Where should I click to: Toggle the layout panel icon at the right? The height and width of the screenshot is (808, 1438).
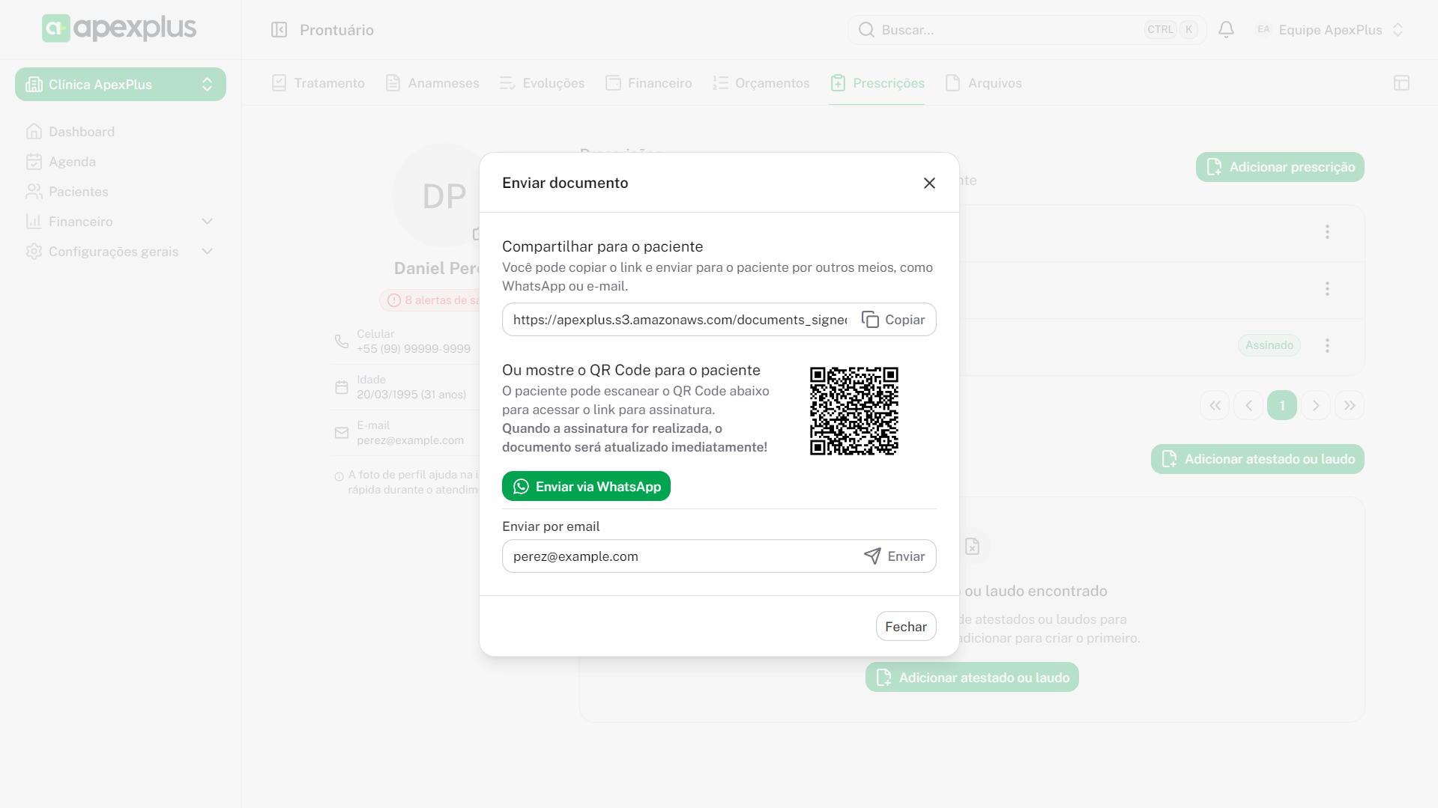click(1401, 83)
